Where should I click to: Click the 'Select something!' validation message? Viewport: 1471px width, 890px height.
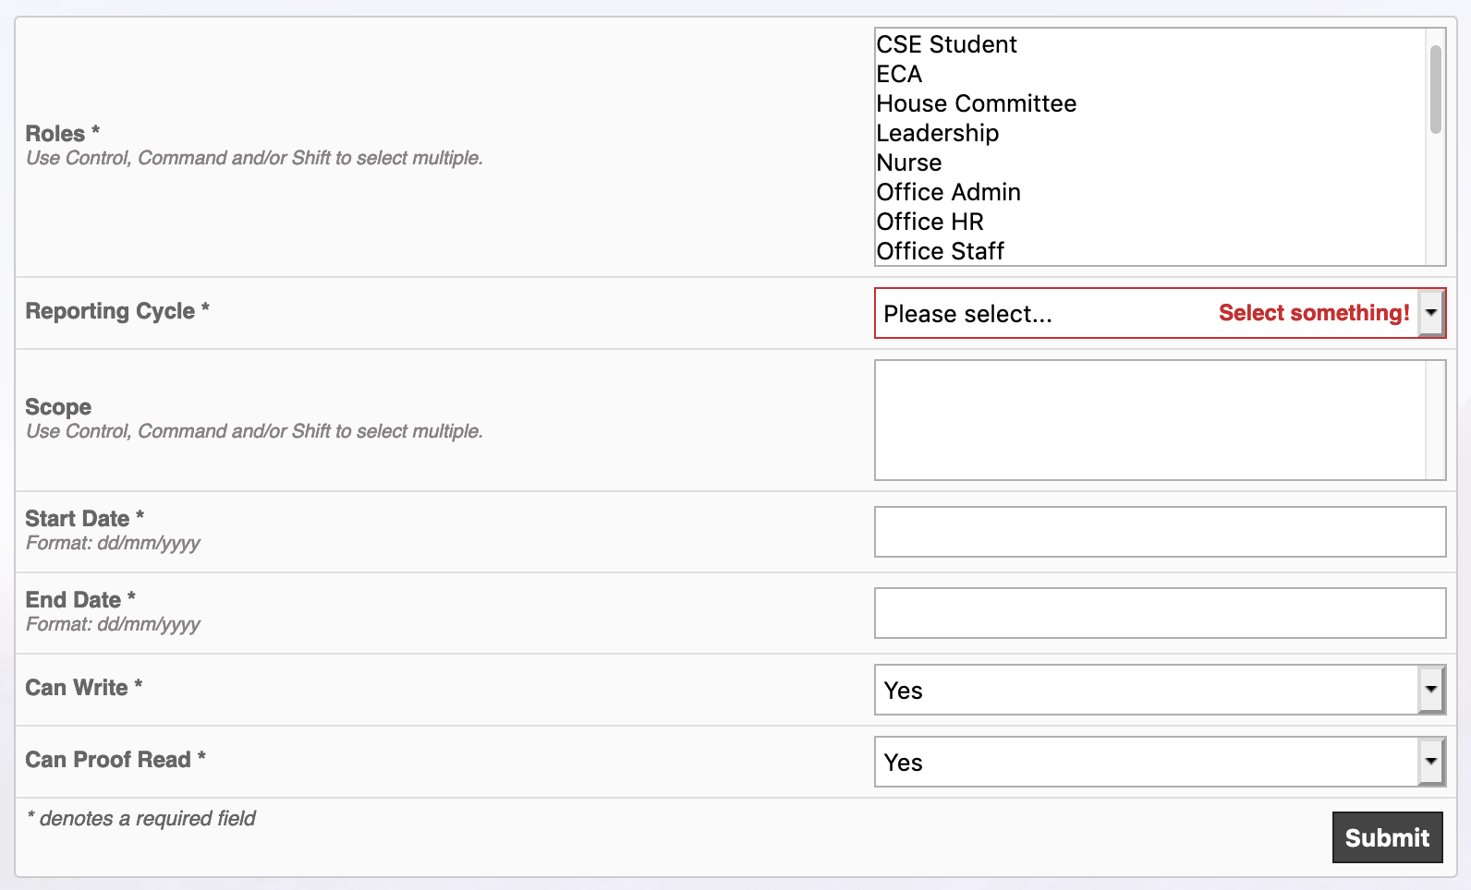(x=1314, y=313)
